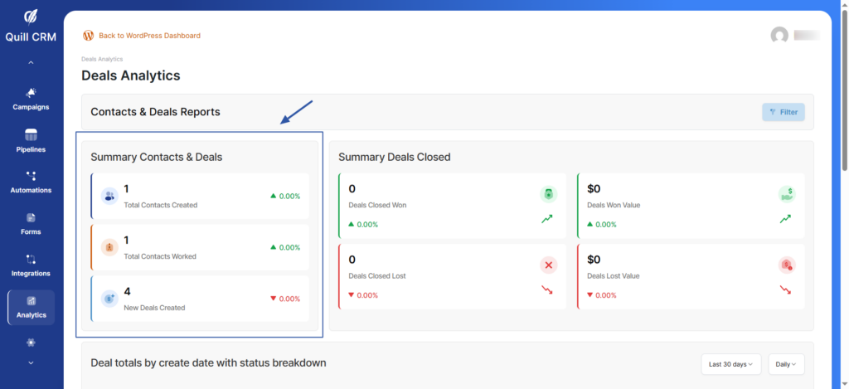Click Back to WordPress Dashboard link
The width and height of the screenshot is (849, 389).
149,36
